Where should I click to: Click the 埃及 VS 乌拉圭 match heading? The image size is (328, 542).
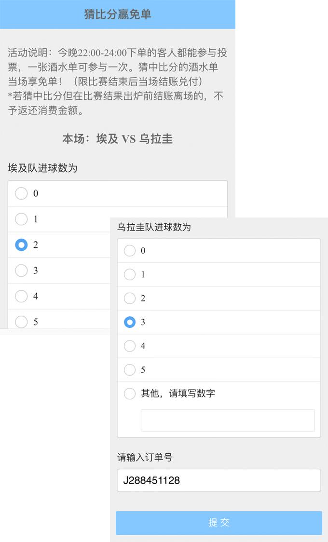117,139
